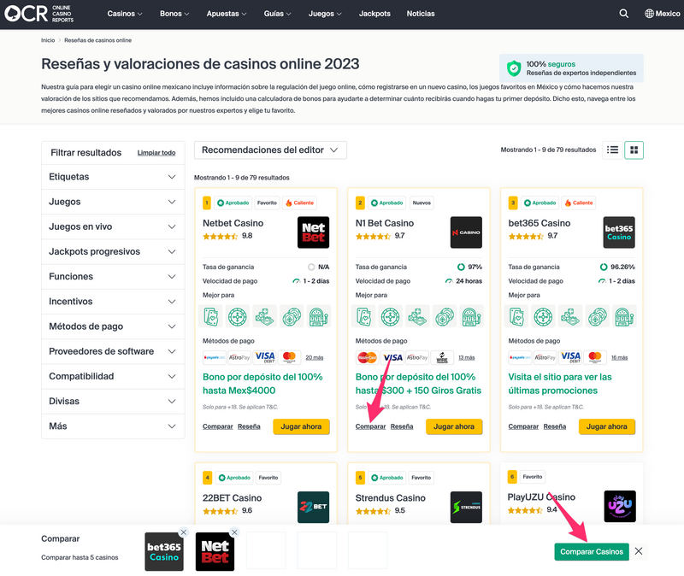Image resolution: width=684 pixels, height=576 pixels.
Task: Click the 13 más payment methods link
Action: point(466,357)
